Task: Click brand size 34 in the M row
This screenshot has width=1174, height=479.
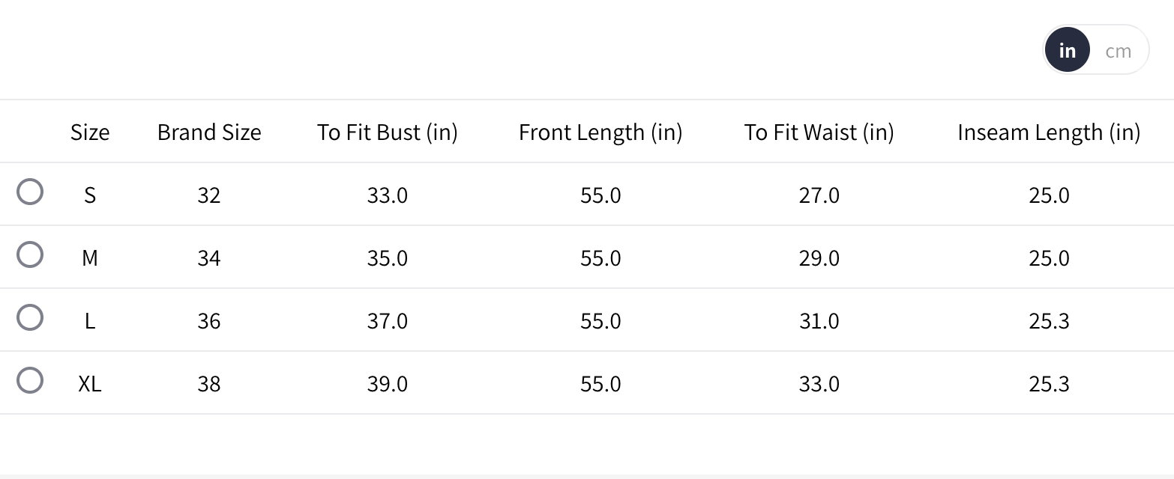Action: (x=209, y=258)
